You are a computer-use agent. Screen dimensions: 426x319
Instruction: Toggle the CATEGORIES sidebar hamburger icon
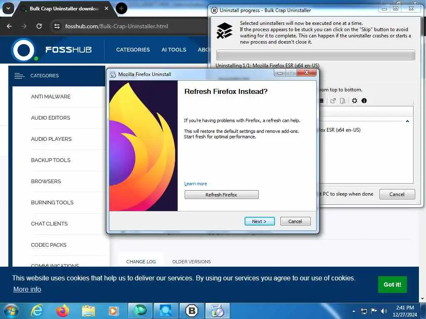coord(19,76)
